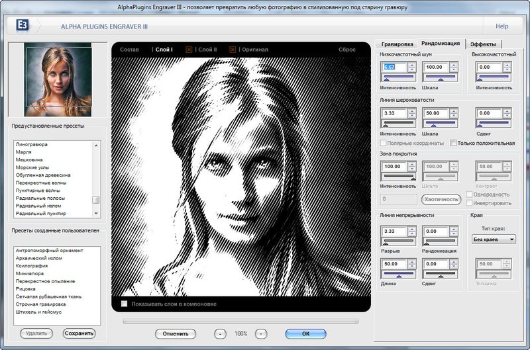Check Полярные координаты option
Viewport: 530px width, 350px height.
pyautogui.click(x=384, y=143)
